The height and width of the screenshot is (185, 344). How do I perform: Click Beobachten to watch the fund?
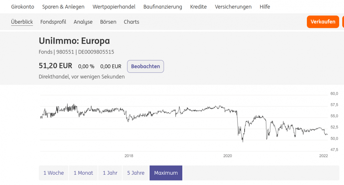146,67
